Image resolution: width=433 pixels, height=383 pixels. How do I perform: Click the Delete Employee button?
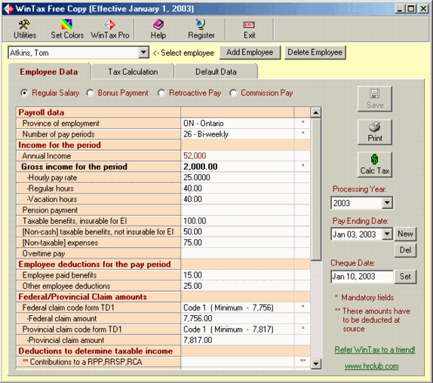(315, 53)
